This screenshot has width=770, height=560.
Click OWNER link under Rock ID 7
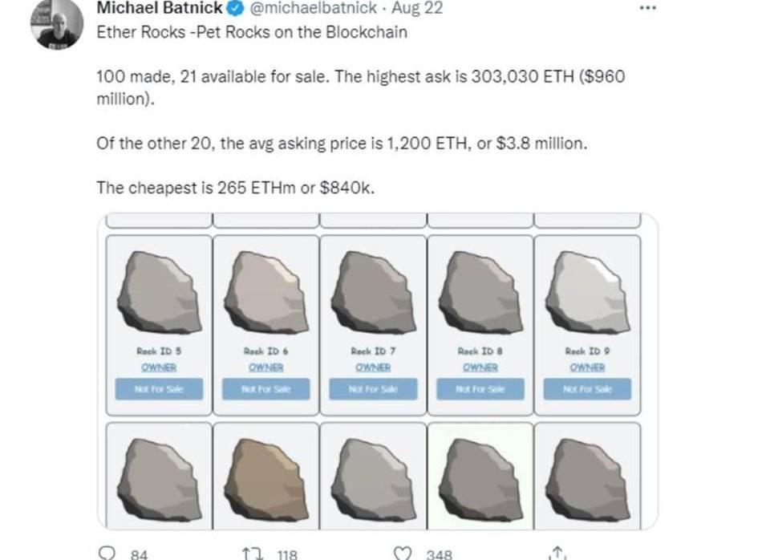point(372,367)
